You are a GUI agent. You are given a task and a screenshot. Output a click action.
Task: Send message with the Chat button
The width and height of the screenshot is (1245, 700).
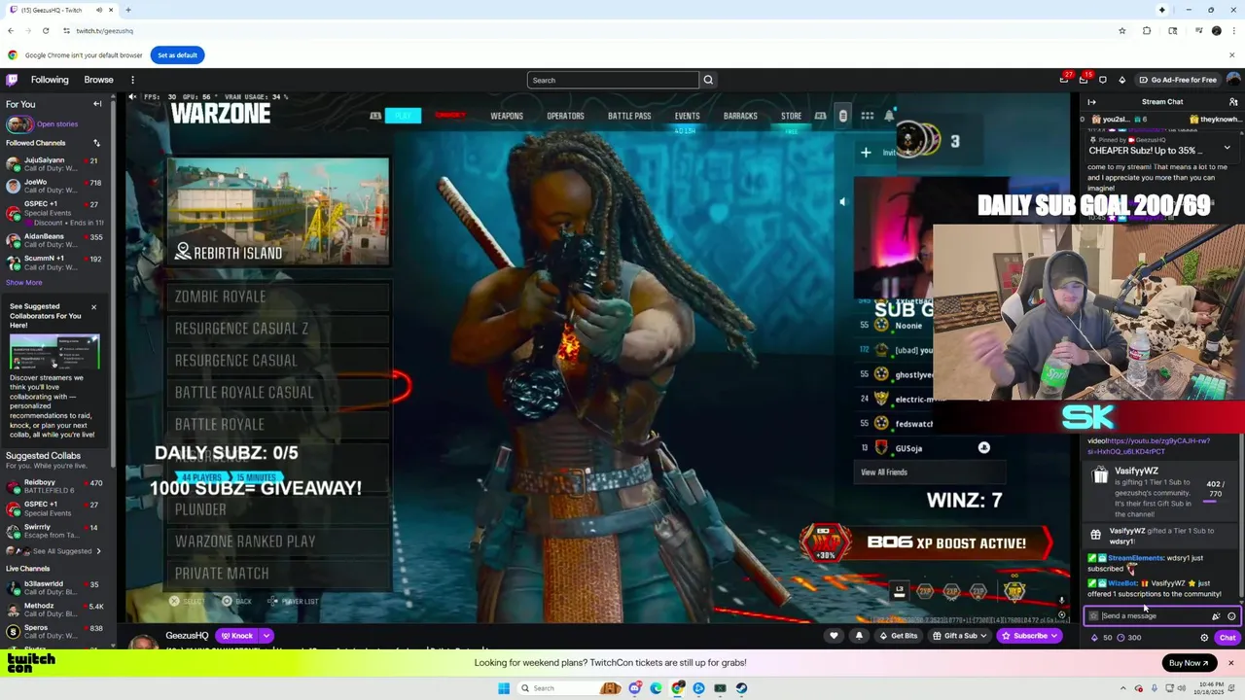pos(1227,638)
